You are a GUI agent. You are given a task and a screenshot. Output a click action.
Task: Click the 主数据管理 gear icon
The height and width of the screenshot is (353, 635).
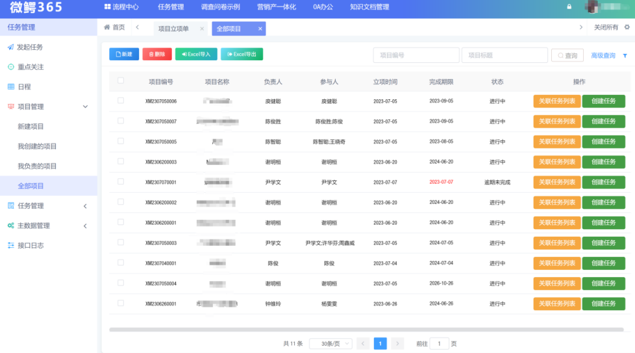point(10,226)
